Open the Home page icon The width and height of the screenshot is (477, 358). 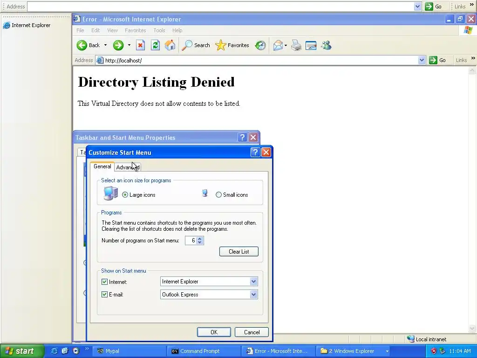(170, 45)
